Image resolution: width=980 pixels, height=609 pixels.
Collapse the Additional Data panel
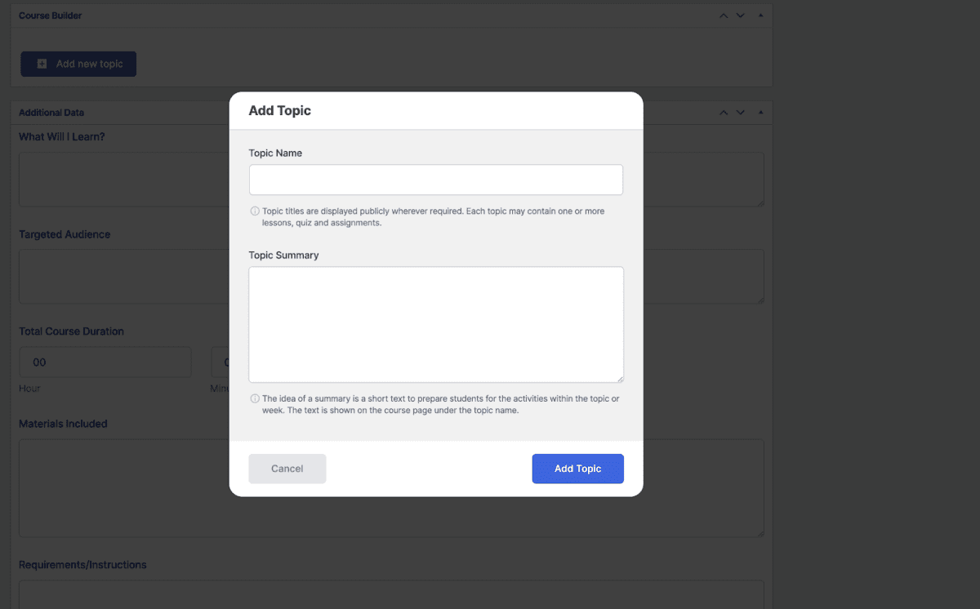(x=759, y=112)
